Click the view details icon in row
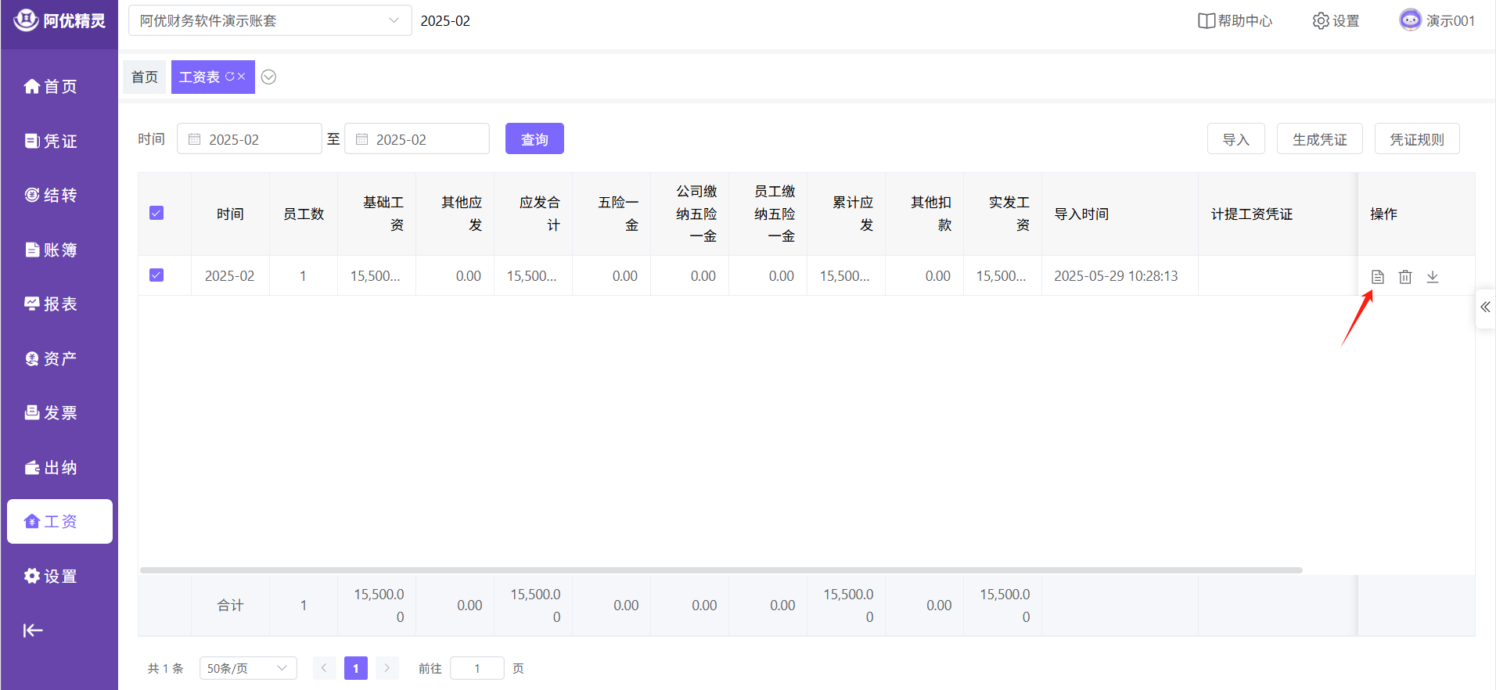The height and width of the screenshot is (690, 1496). (1377, 277)
